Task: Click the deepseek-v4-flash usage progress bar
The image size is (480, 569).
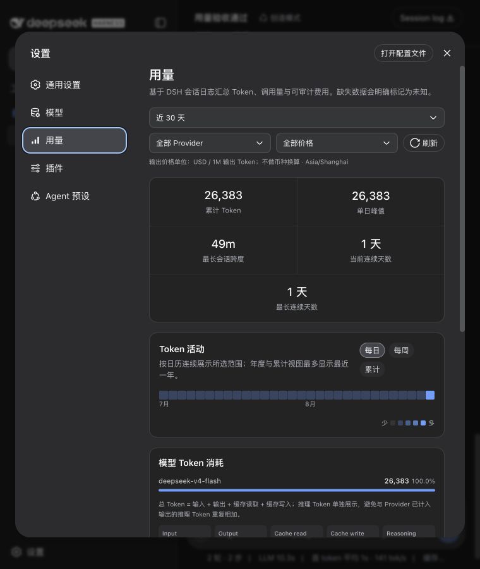Action: click(x=297, y=490)
